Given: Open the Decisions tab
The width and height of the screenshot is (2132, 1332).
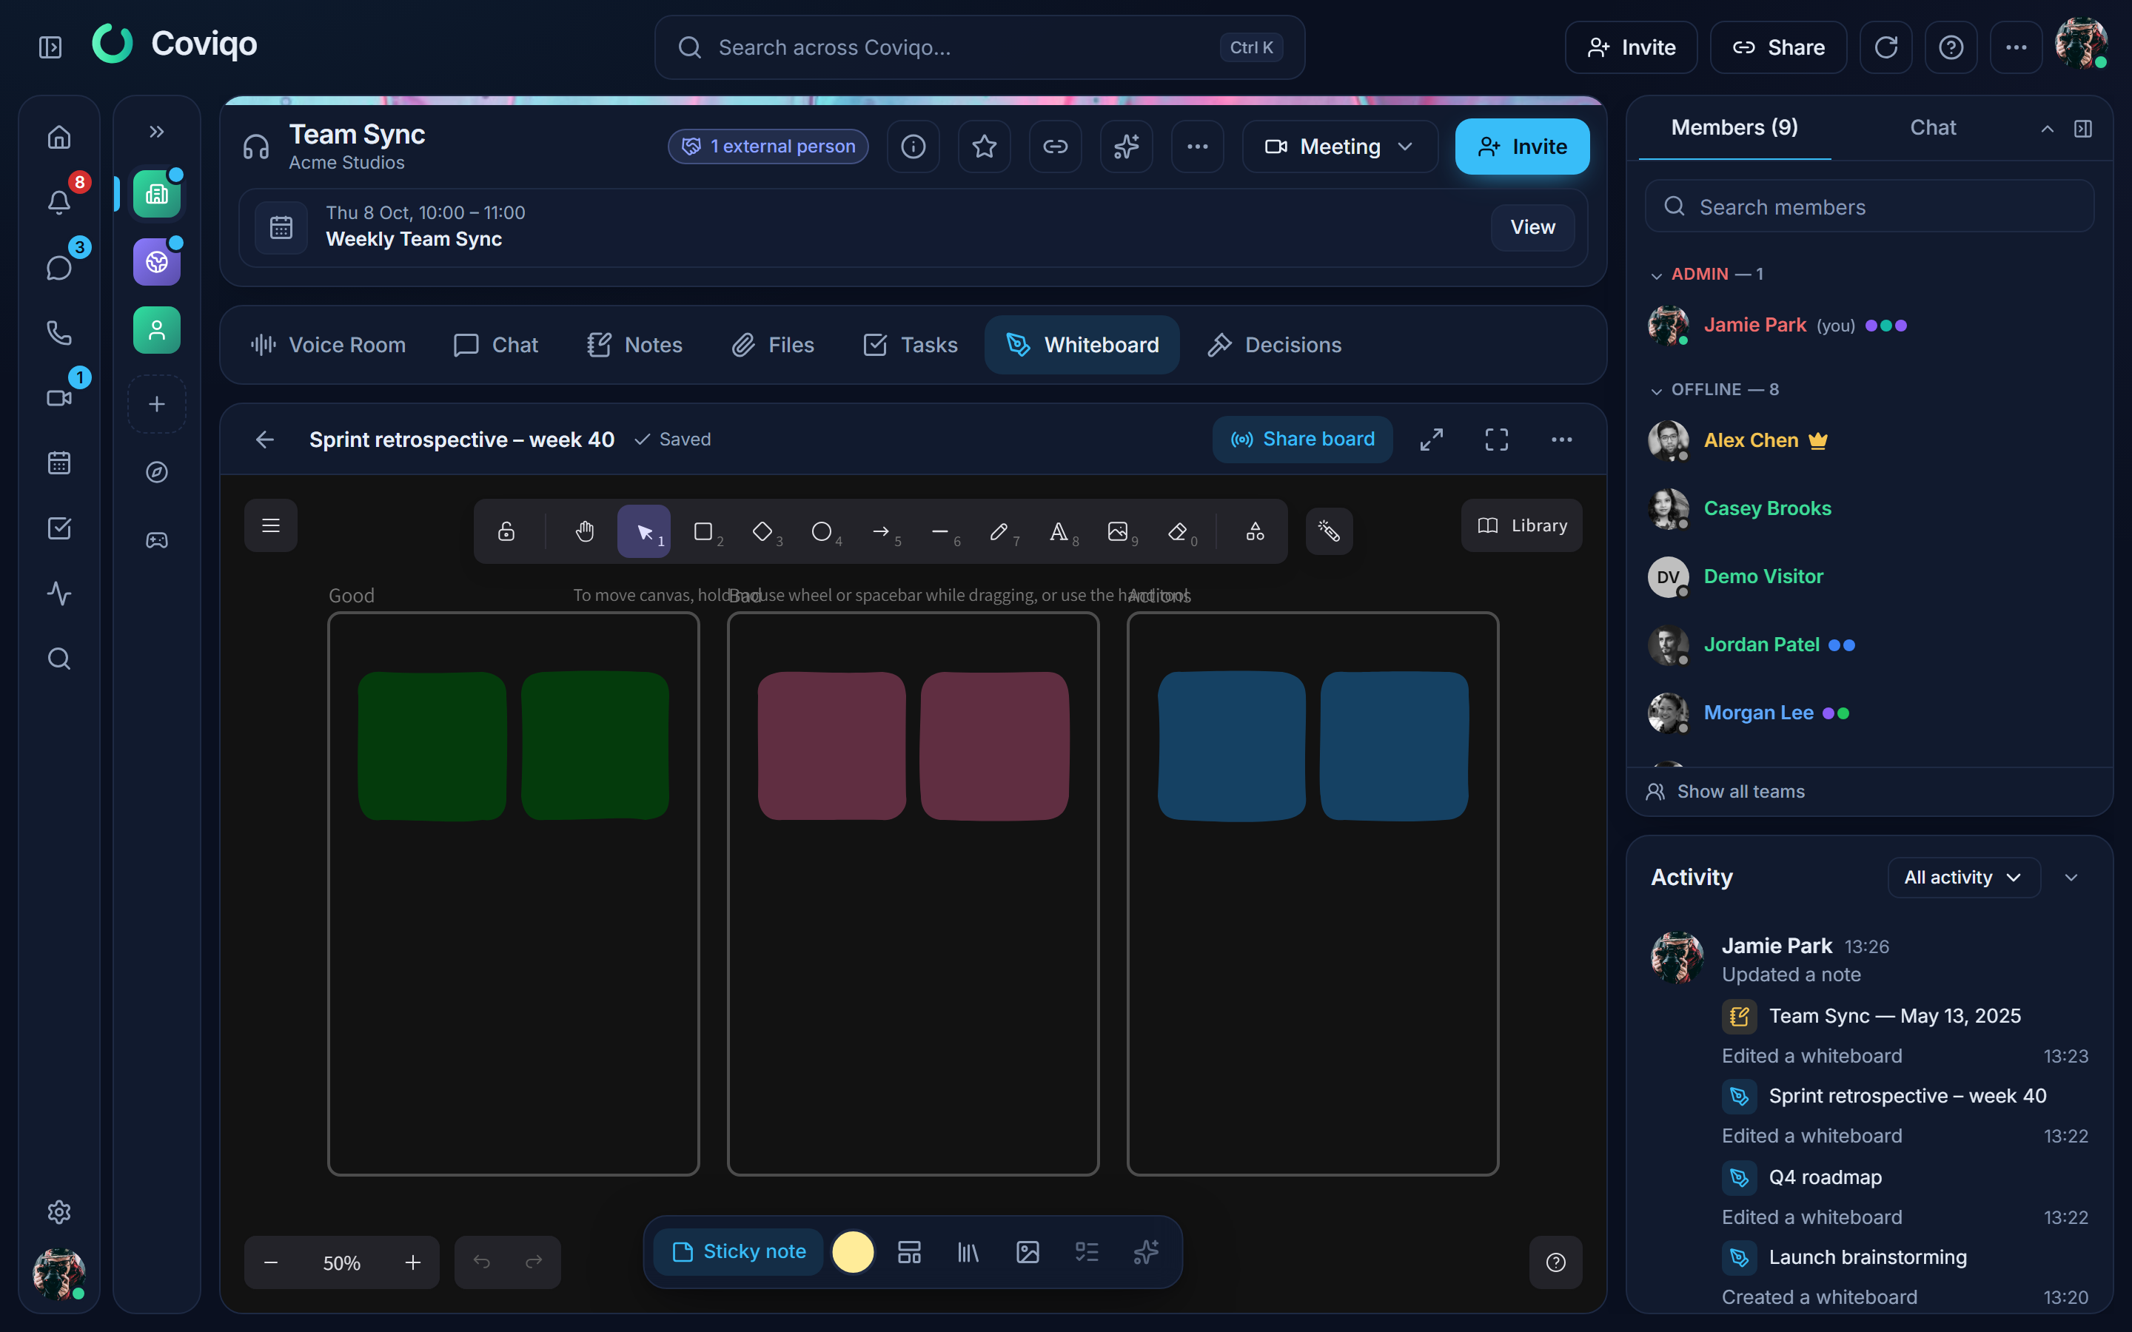Looking at the screenshot, I should click(1275, 346).
